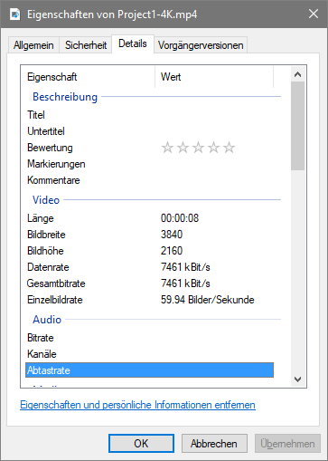Click the Eigenschaft column header

[x=88, y=77]
